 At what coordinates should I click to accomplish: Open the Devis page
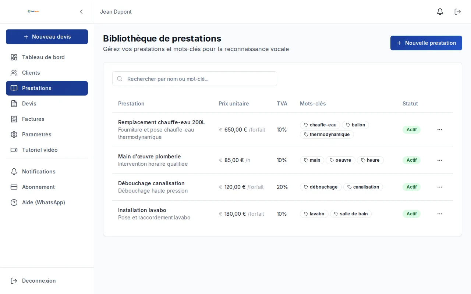[47, 104]
